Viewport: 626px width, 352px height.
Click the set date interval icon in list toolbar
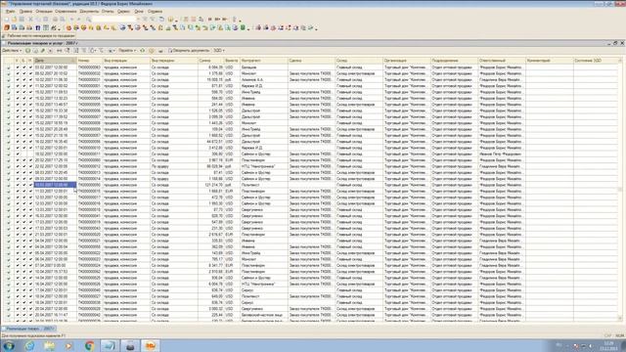coord(60,51)
